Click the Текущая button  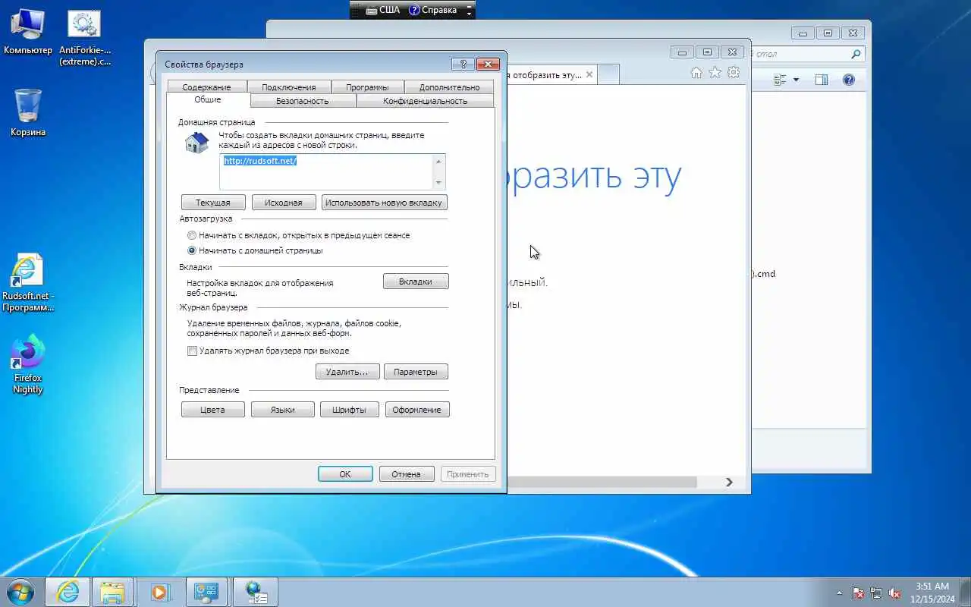[x=213, y=203]
